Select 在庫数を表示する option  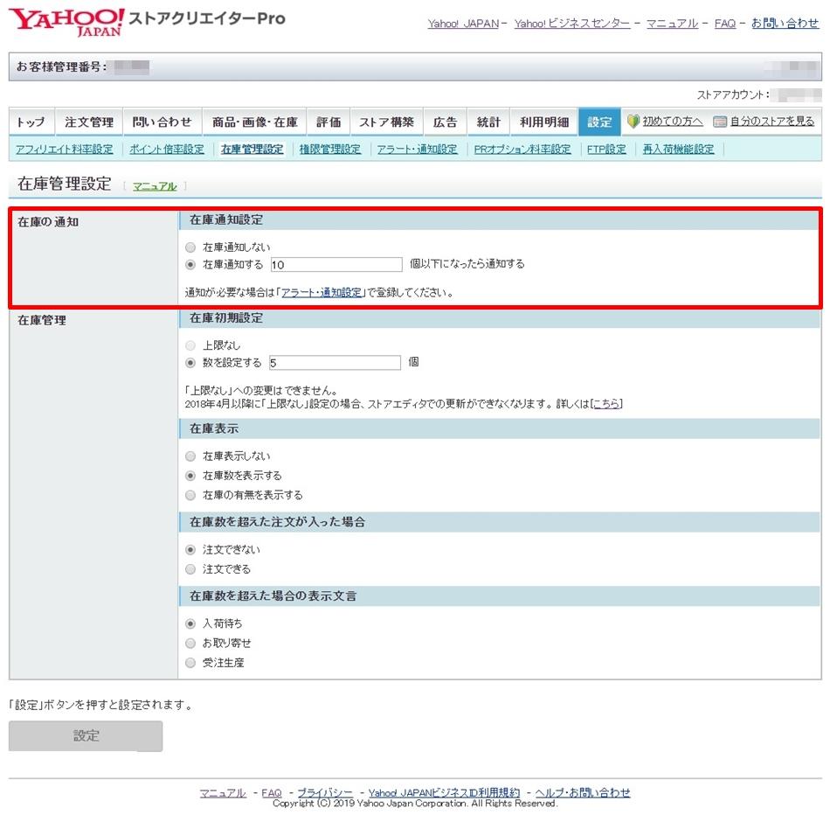(x=190, y=476)
